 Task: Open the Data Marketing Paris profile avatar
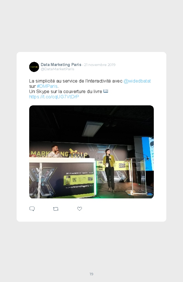[x=34, y=67]
